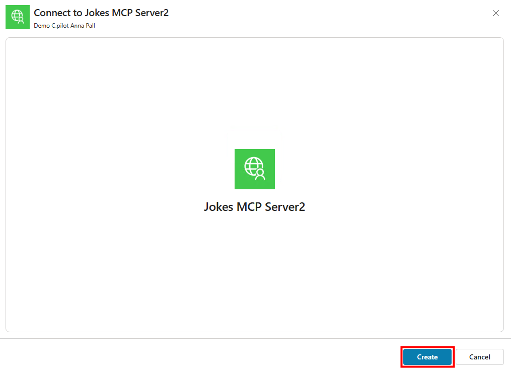
Task: Click the large green connector icon
Action: pos(254,169)
